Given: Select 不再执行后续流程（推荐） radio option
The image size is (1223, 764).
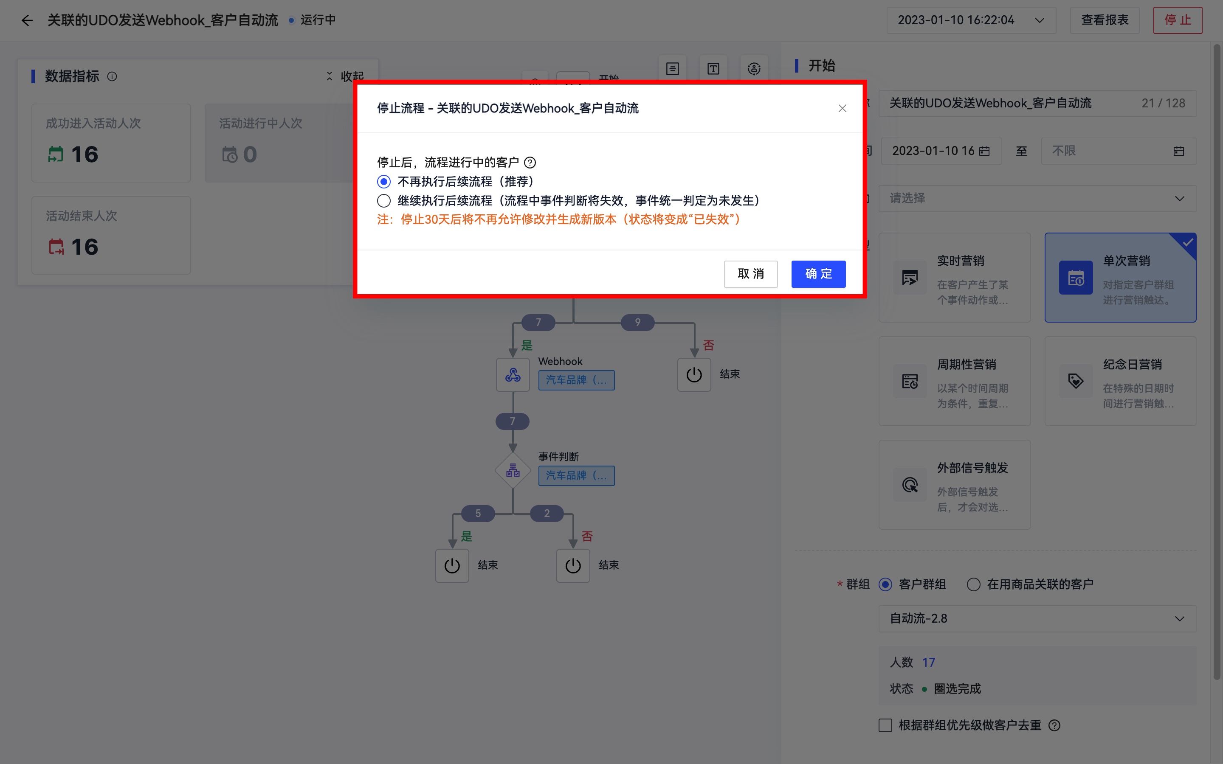Looking at the screenshot, I should [384, 181].
